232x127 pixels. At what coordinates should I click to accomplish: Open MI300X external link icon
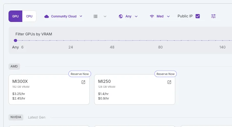click(x=83, y=82)
